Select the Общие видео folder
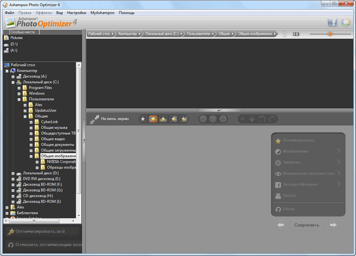This screenshot has width=356, height=256. [53, 139]
